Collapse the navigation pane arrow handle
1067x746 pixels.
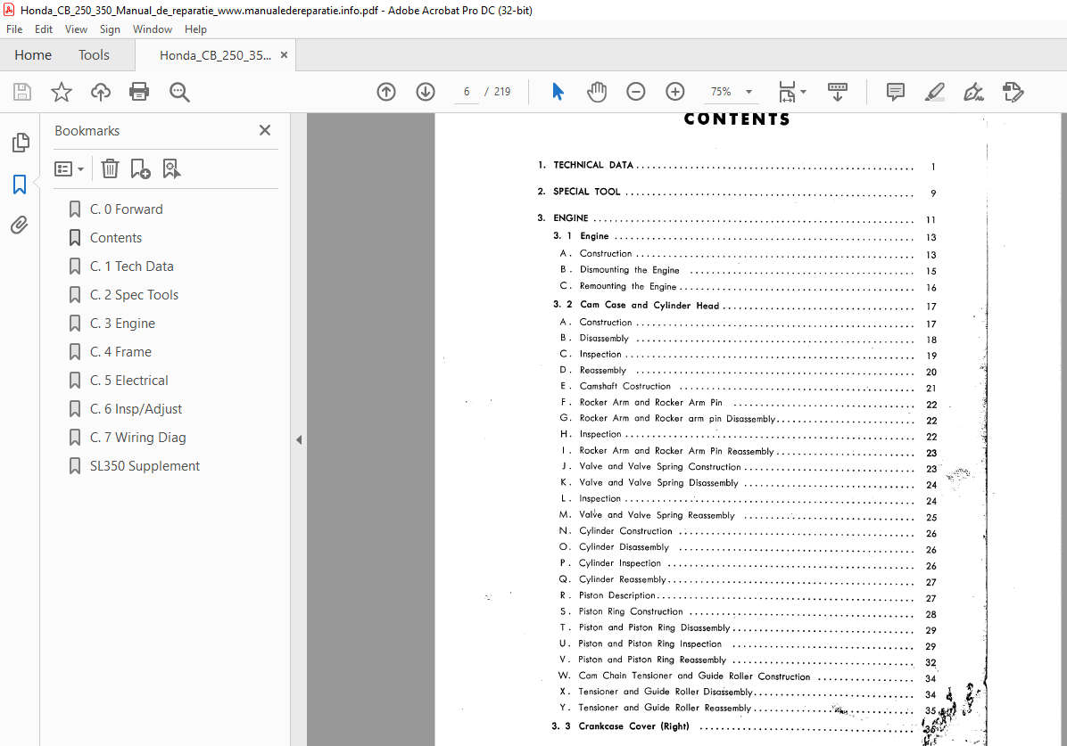coord(299,440)
